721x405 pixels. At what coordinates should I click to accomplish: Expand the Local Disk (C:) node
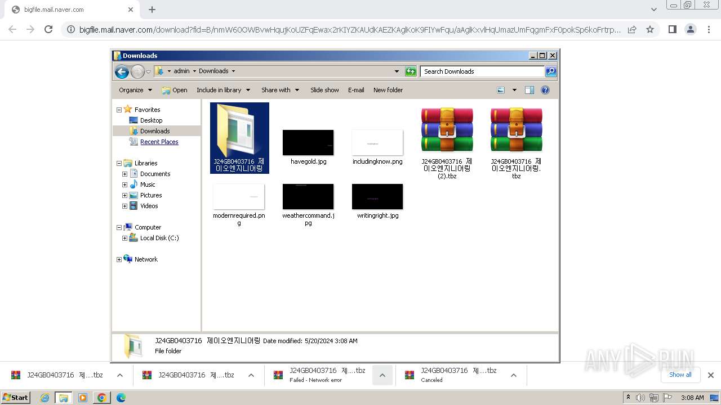click(x=125, y=238)
